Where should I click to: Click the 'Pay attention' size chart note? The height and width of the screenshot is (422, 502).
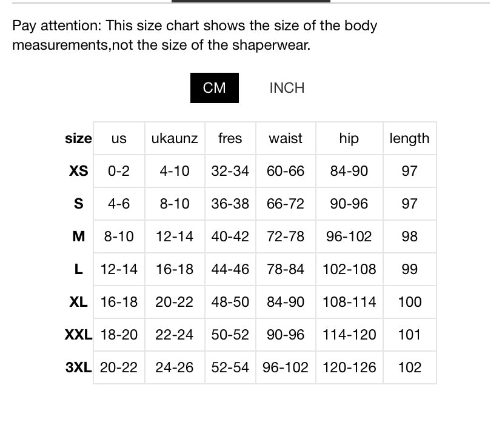195,35
